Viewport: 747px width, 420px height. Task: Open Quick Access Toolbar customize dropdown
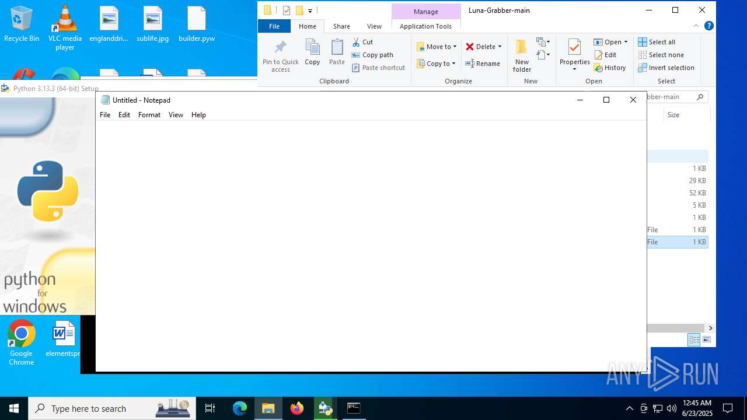(x=310, y=10)
